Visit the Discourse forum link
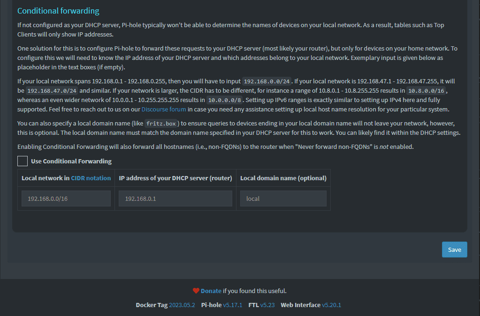This screenshot has height=316, width=480. (x=164, y=110)
